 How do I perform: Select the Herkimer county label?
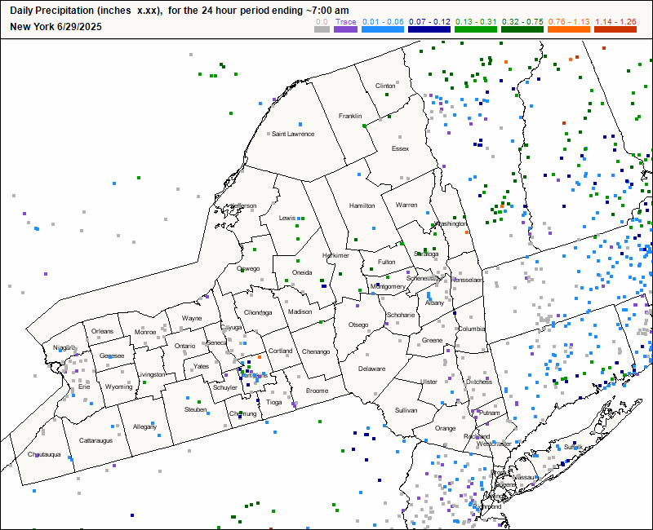tap(335, 255)
